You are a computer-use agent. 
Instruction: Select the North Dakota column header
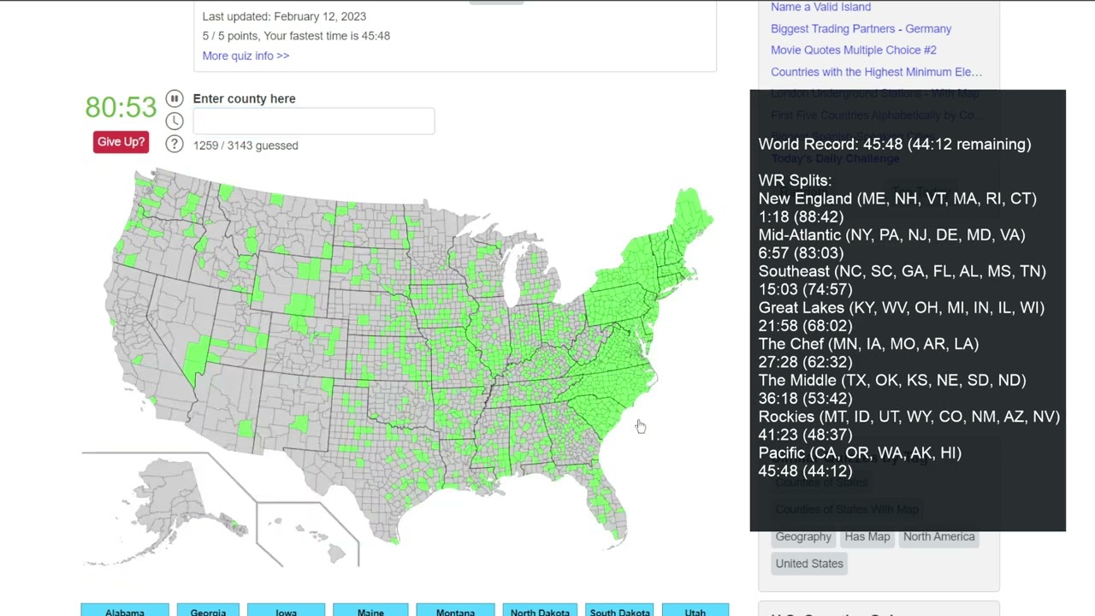point(540,610)
